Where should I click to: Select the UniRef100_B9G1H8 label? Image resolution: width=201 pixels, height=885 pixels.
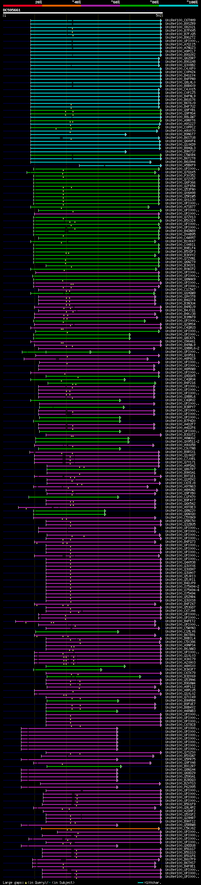point(180,62)
